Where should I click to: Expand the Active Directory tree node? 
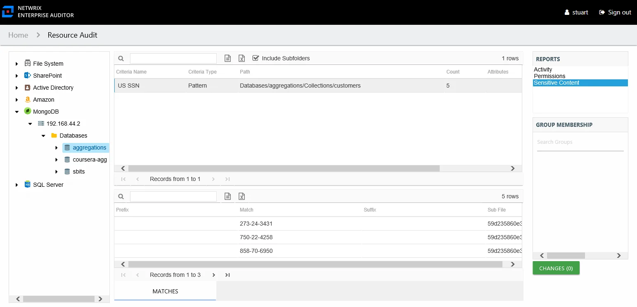pos(17,88)
